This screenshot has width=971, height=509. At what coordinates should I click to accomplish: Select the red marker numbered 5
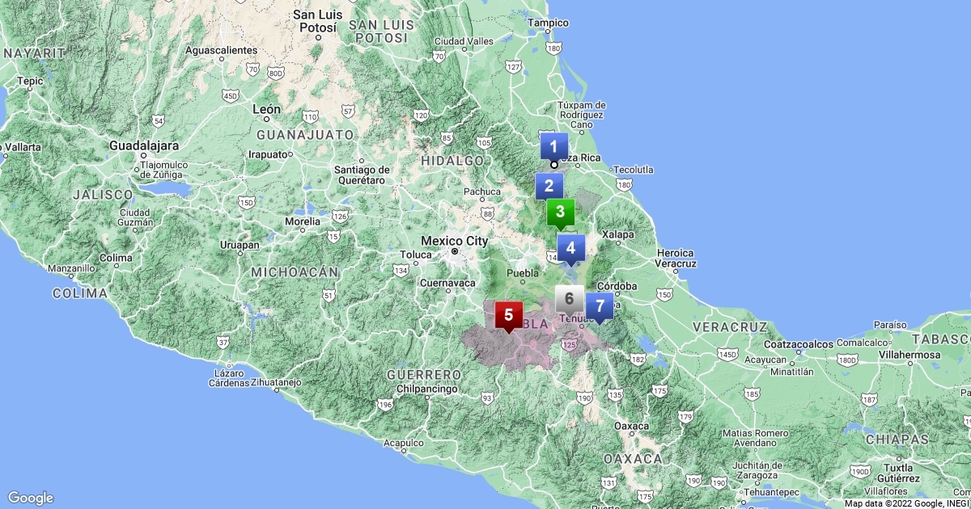tap(508, 314)
